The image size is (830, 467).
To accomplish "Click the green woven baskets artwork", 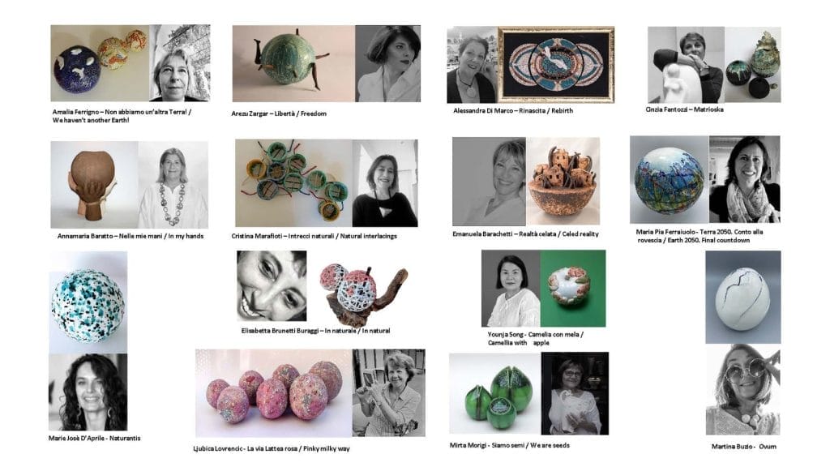I will [293, 183].
